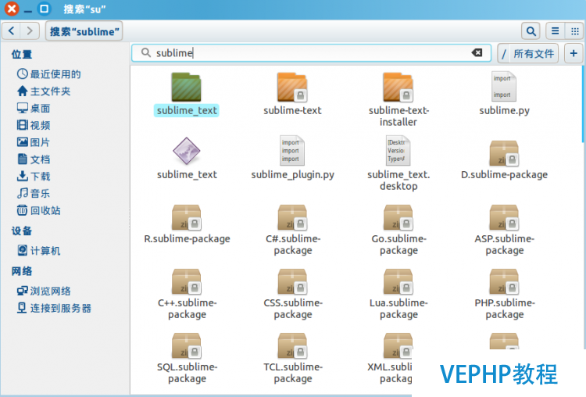
Task: Open 桌面 desktop location
Action: pos(34,109)
